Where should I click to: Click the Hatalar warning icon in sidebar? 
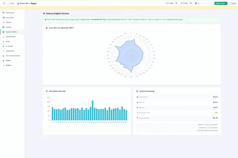3,60
